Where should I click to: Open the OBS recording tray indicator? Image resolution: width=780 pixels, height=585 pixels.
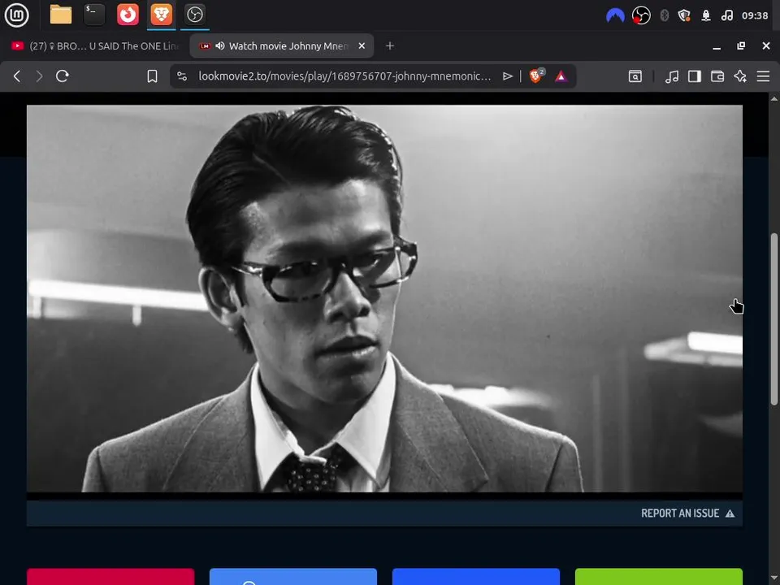coord(641,15)
